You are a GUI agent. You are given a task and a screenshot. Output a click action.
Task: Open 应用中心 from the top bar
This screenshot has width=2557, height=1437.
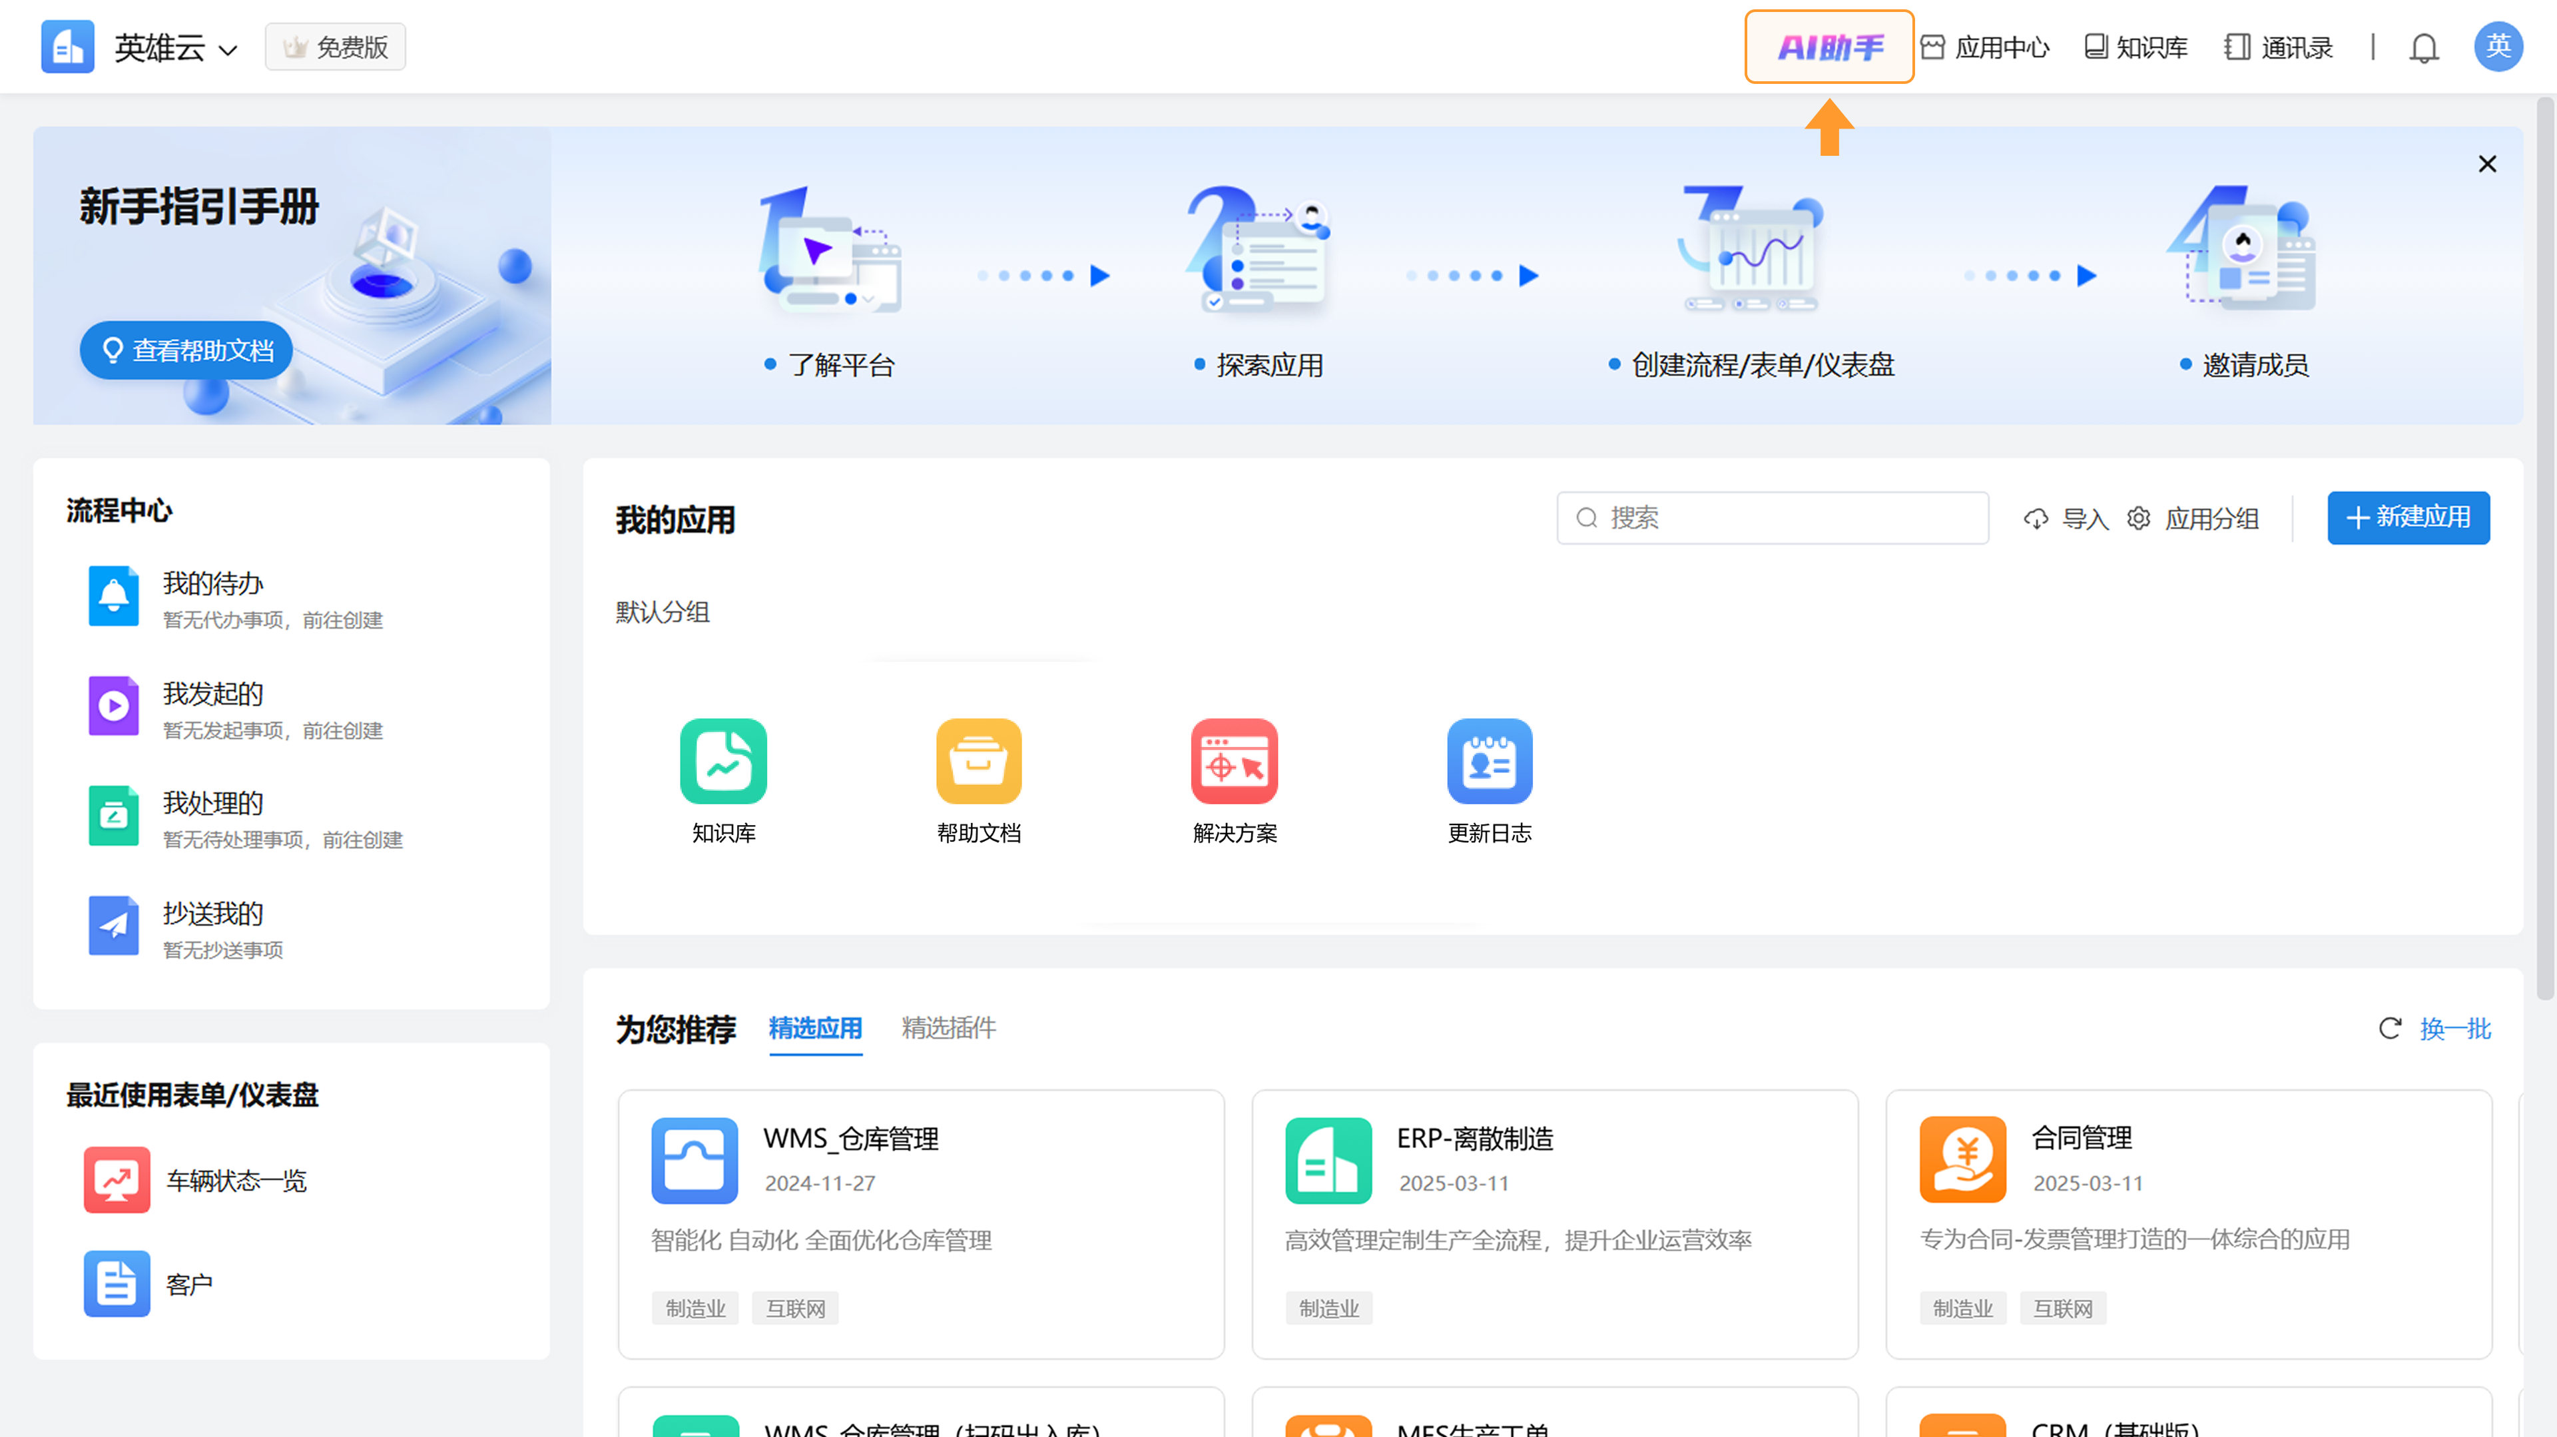click(1985, 47)
